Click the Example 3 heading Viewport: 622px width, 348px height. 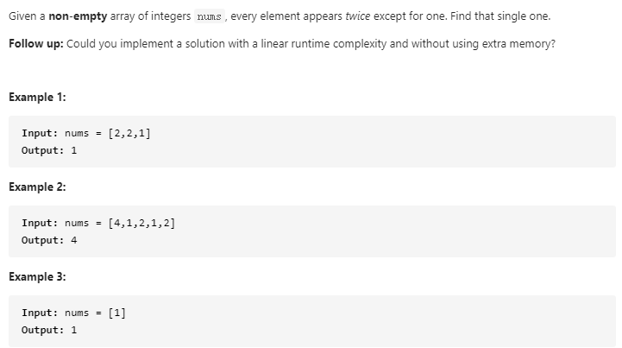pos(37,276)
